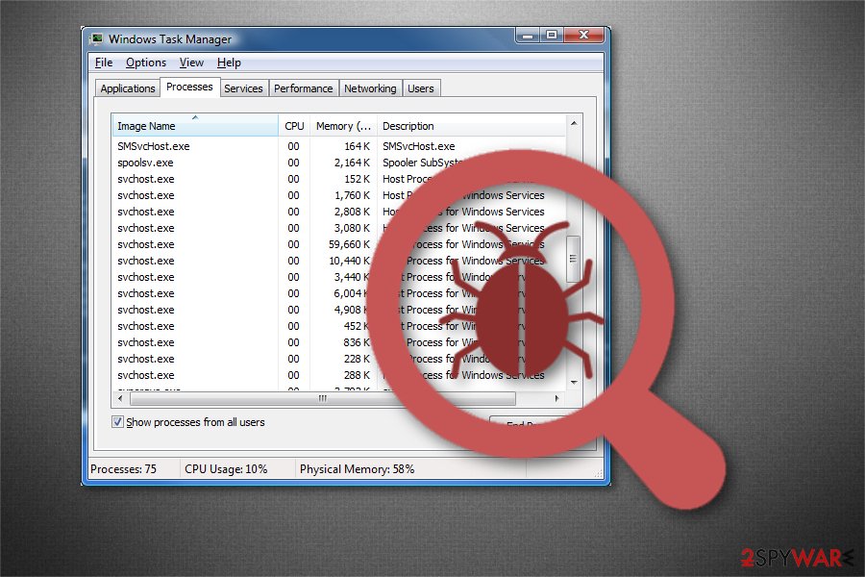Viewport: 865px width, 577px height.
Task: Toggle Show processes from all users checkbox
Action: [117, 422]
